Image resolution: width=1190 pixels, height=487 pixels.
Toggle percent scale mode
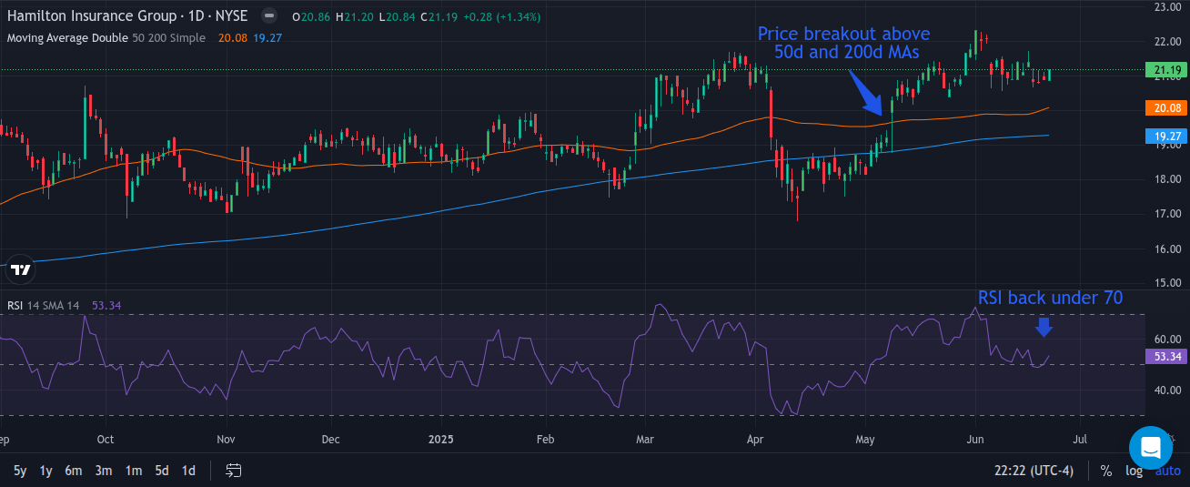[x=1106, y=471]
